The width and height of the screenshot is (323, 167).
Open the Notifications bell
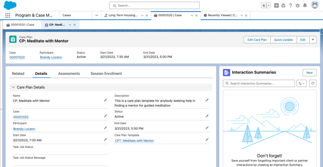[x=305, y=6]
